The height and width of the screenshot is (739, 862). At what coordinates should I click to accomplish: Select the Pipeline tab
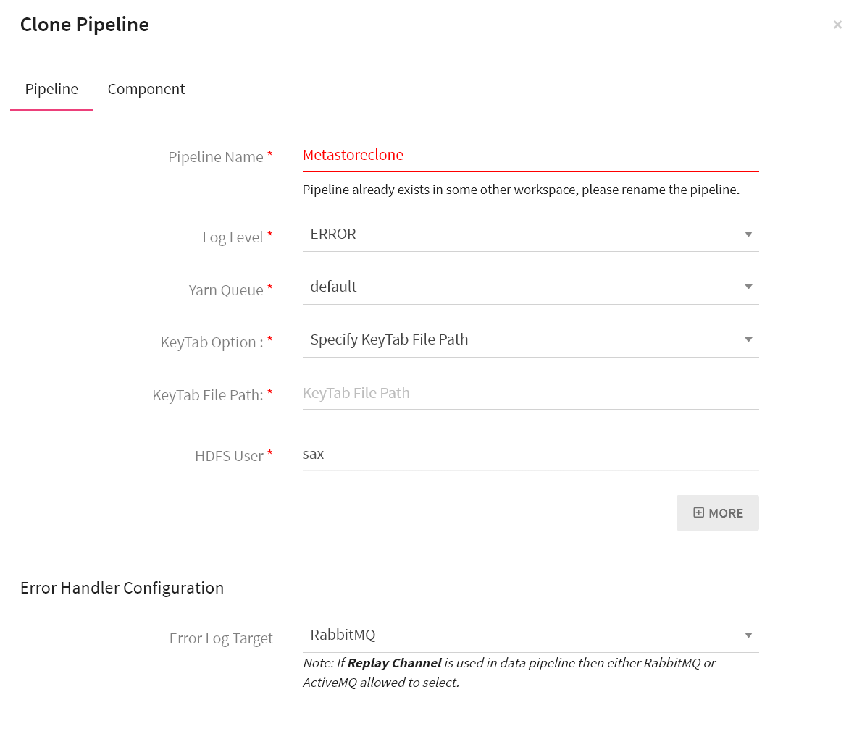tap(51, 89)
